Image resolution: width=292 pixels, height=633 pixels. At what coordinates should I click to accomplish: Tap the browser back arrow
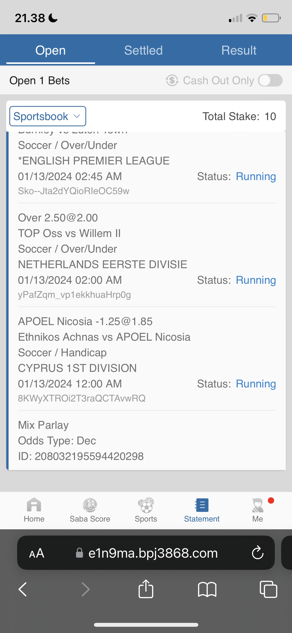coord(23,589)
